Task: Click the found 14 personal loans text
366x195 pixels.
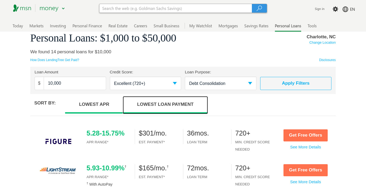Action: 71,52
